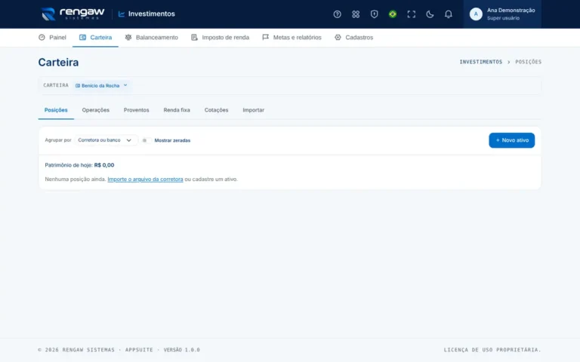Open Ana Demonstração user menu
This screenshot has height=362, width=580.
click(502, 14)
